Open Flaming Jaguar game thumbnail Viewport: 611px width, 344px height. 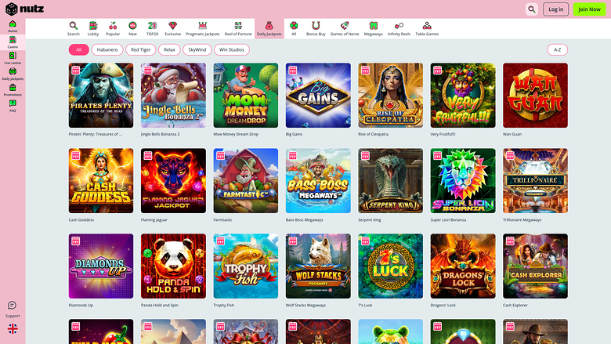pyautogui.click(x=173, y=181)
